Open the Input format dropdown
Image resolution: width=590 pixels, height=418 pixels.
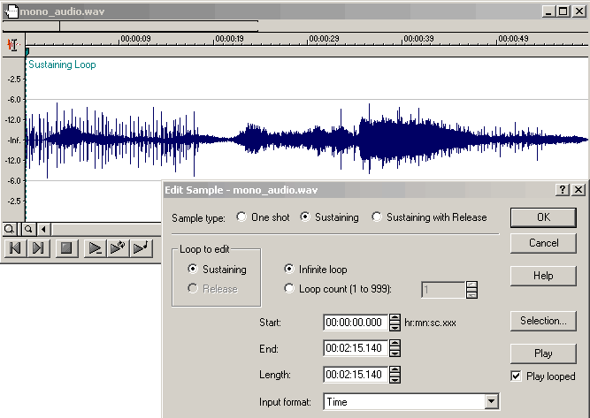[493, 402]
